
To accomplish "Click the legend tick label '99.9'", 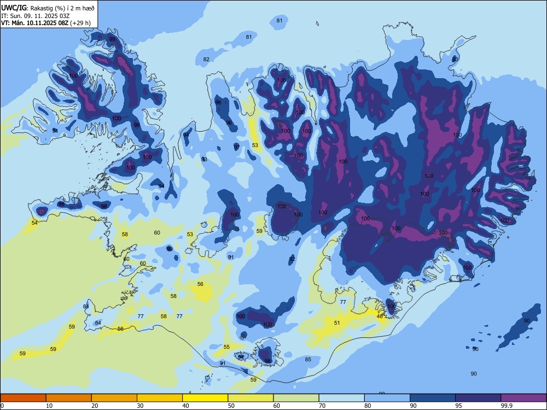I will pos(506,406).
